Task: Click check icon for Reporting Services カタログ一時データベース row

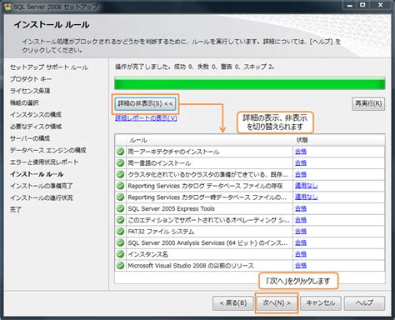Action: click(120, 197)
